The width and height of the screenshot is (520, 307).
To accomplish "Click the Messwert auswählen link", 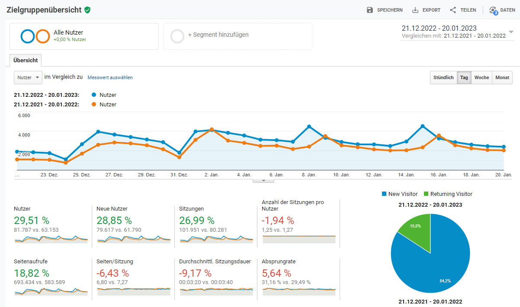I will point(110,78).
